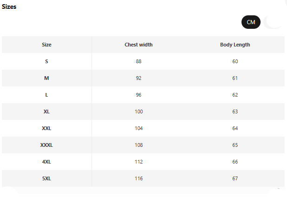Image resolution: width=287 pixels, height=197 pixels.
Task: Select the S size row label
Action: tap(46, 61)
